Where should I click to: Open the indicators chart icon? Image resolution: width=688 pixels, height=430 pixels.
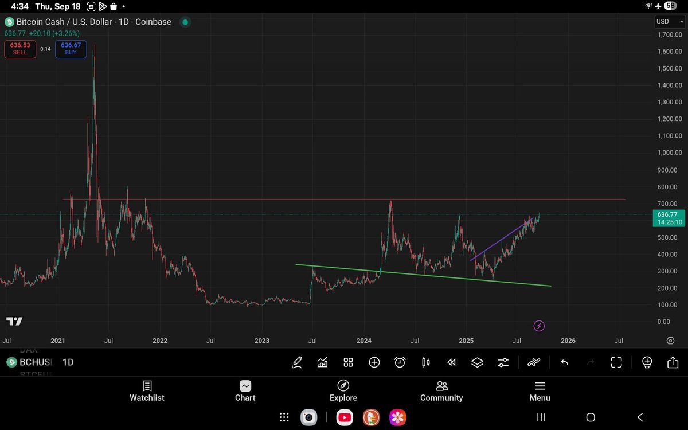click(322, 362)
